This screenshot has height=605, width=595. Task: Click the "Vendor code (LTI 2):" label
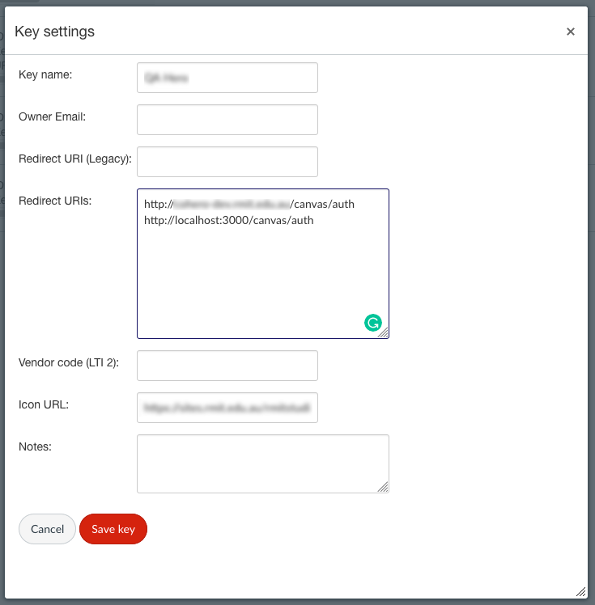tap(69, 362)
